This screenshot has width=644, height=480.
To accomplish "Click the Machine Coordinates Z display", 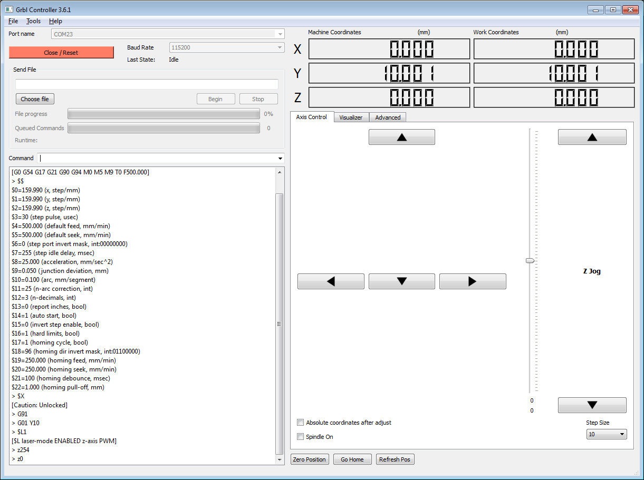I will click(389, 97).
